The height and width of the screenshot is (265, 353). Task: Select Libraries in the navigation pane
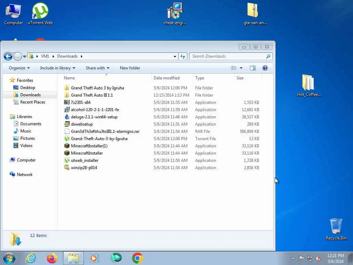click(24, 117)
